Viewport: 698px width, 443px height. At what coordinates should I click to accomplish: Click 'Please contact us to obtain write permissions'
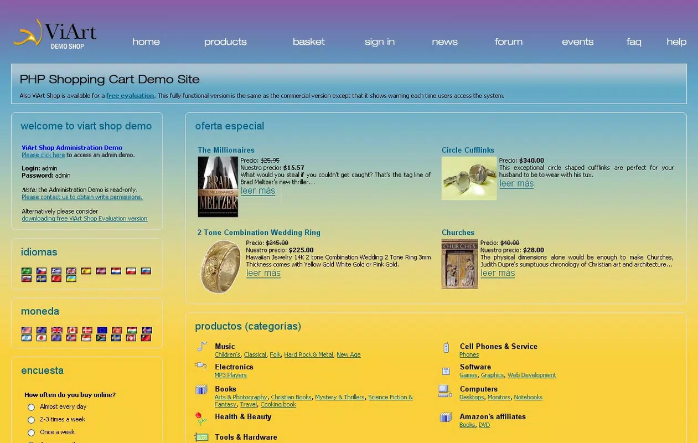click(82, 197)
